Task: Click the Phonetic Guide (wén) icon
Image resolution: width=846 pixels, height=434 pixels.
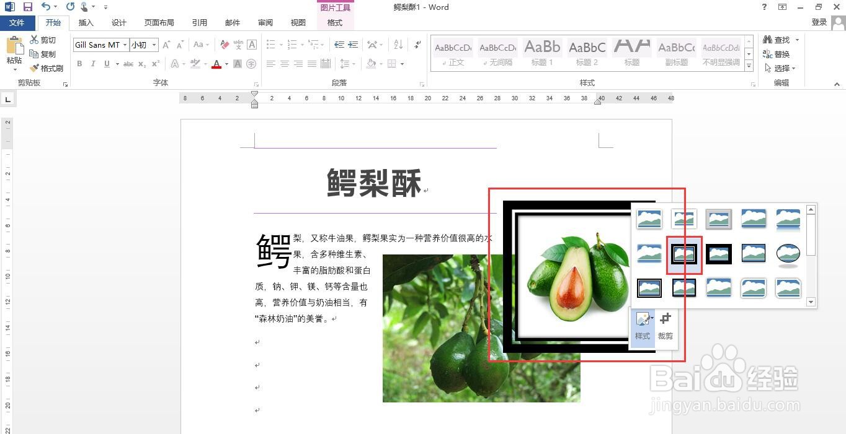Action: tap(239, 45)
